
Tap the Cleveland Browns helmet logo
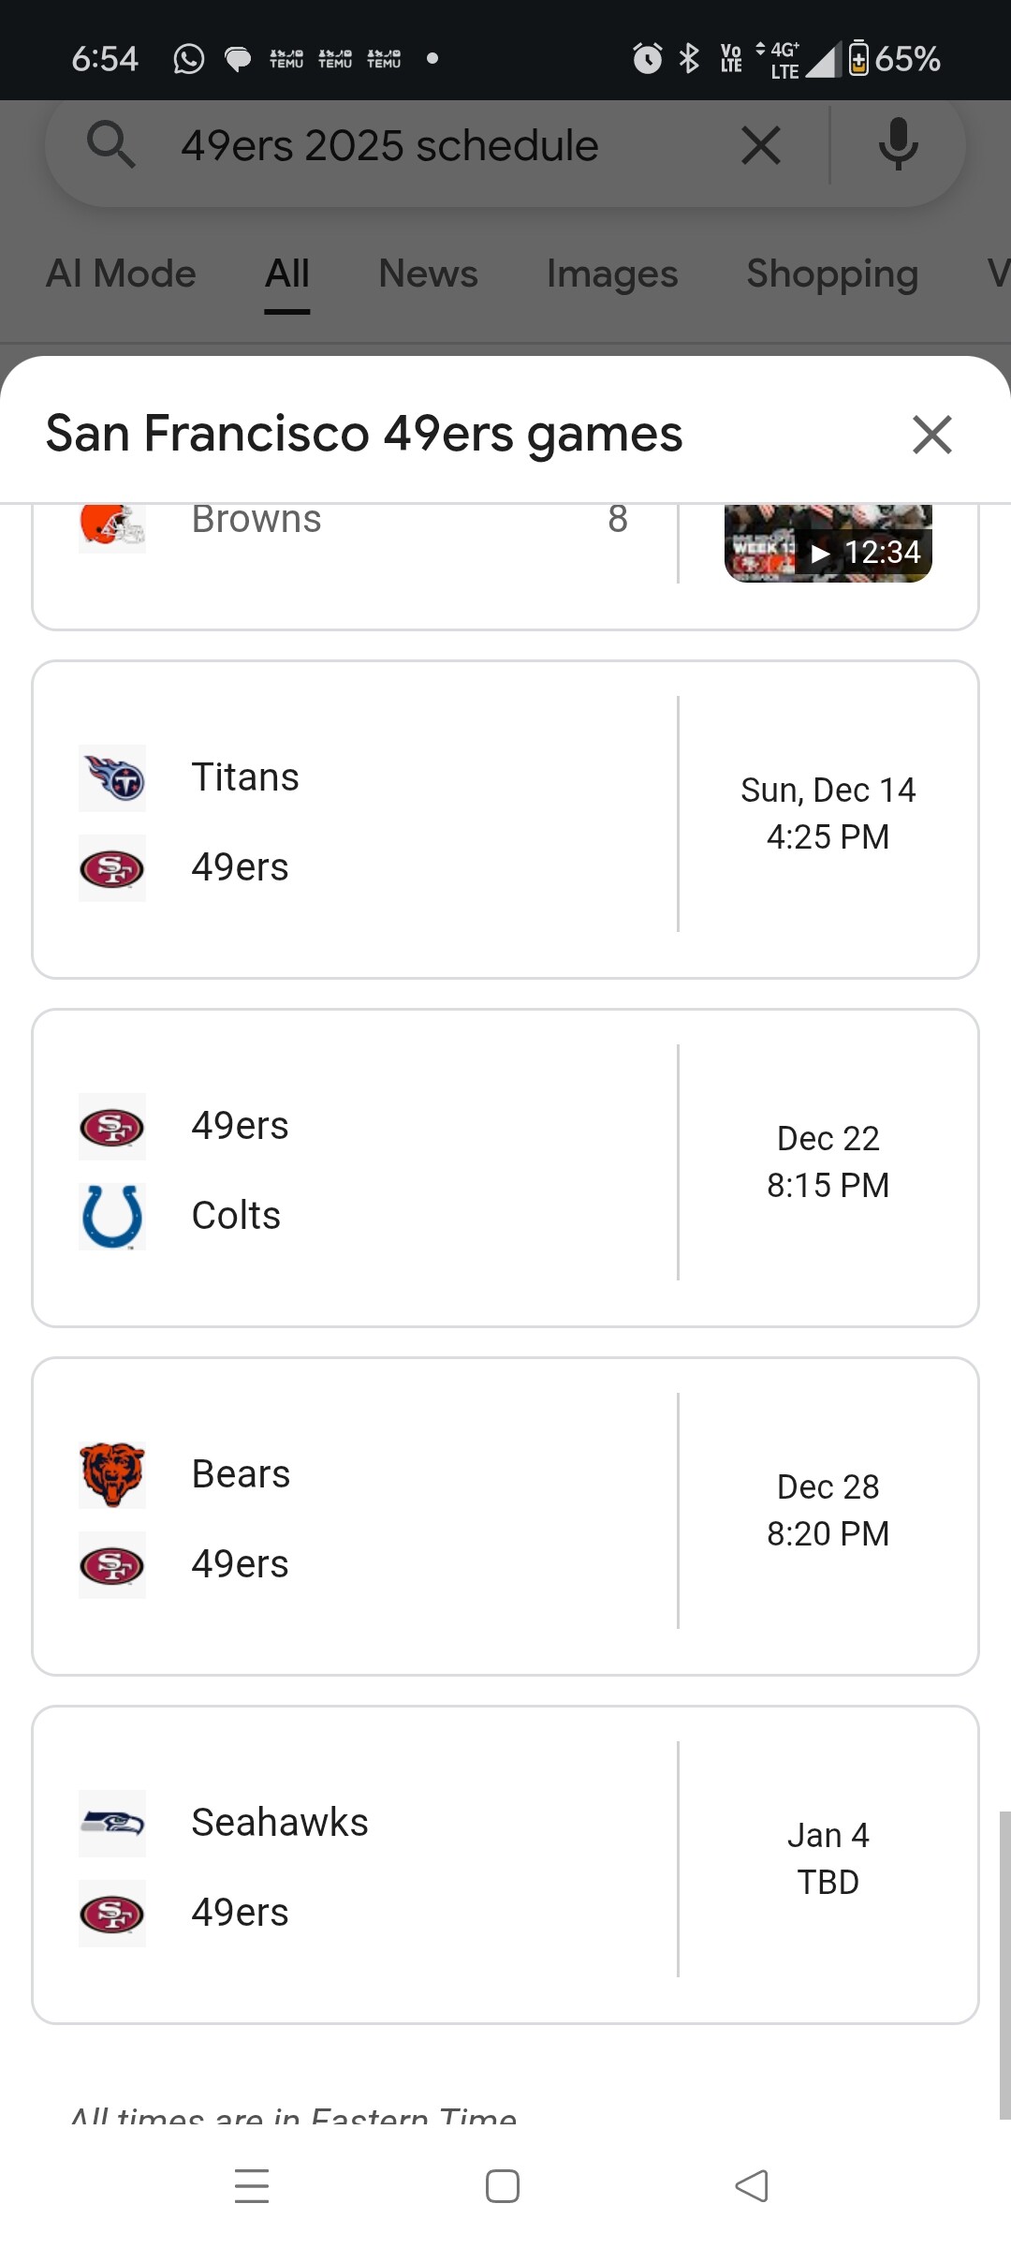tap(112, 525)
